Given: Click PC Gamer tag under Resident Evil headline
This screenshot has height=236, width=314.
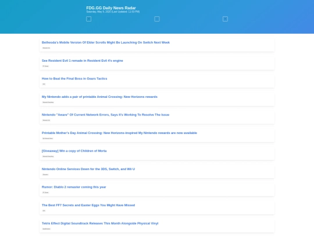Looking at the screenshot, I should coord(45,66).
